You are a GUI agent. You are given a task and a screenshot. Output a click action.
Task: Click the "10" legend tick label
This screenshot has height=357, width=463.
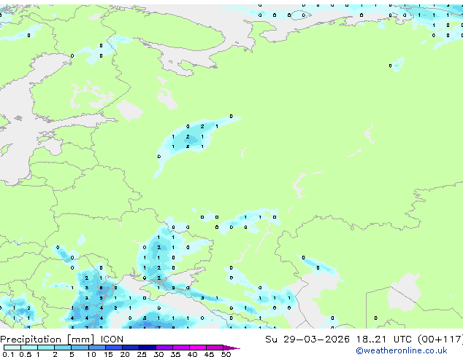tap(91, 354)
